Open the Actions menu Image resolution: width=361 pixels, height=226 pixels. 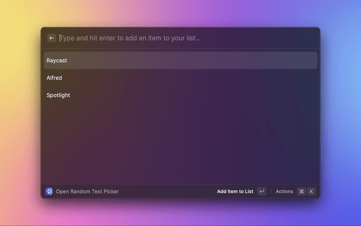tap(284, 192)
